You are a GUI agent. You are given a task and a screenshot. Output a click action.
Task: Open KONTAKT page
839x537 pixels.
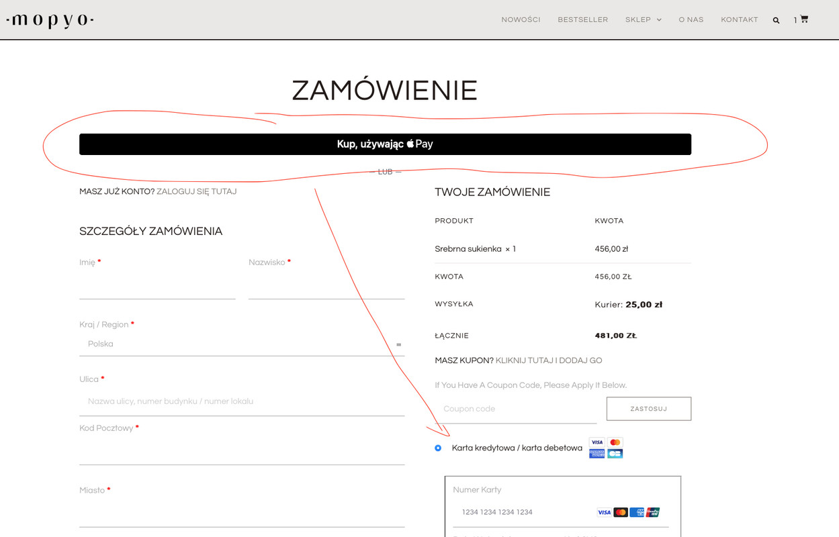(x=740, y=19)
